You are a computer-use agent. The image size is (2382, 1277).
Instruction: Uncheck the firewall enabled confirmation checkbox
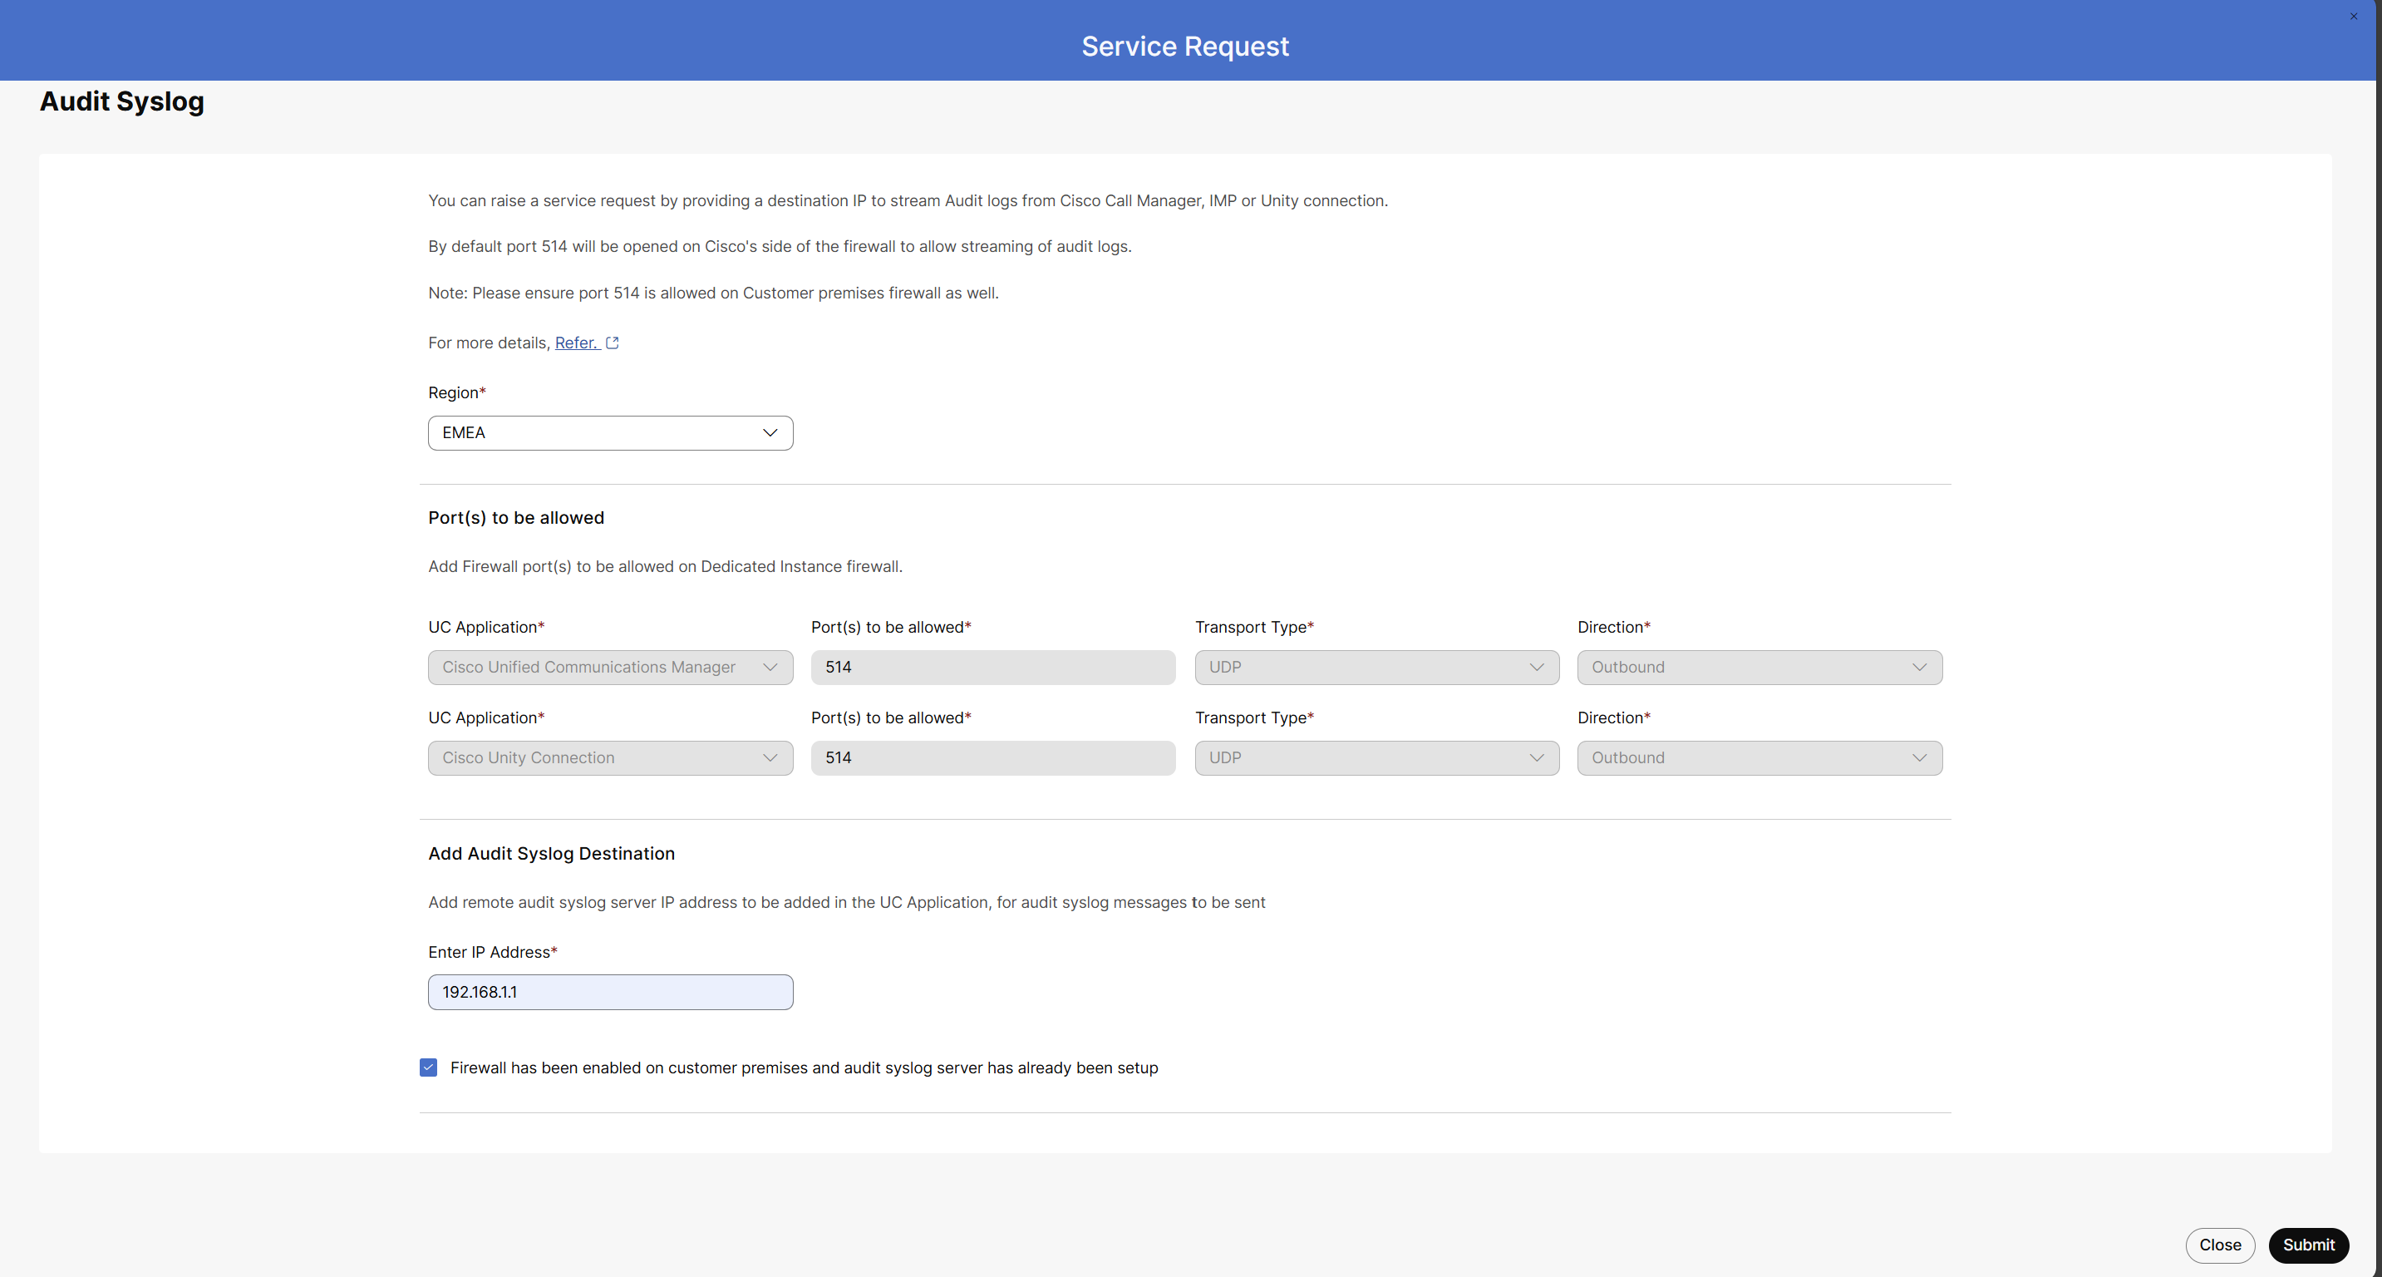pos(428,1067)
